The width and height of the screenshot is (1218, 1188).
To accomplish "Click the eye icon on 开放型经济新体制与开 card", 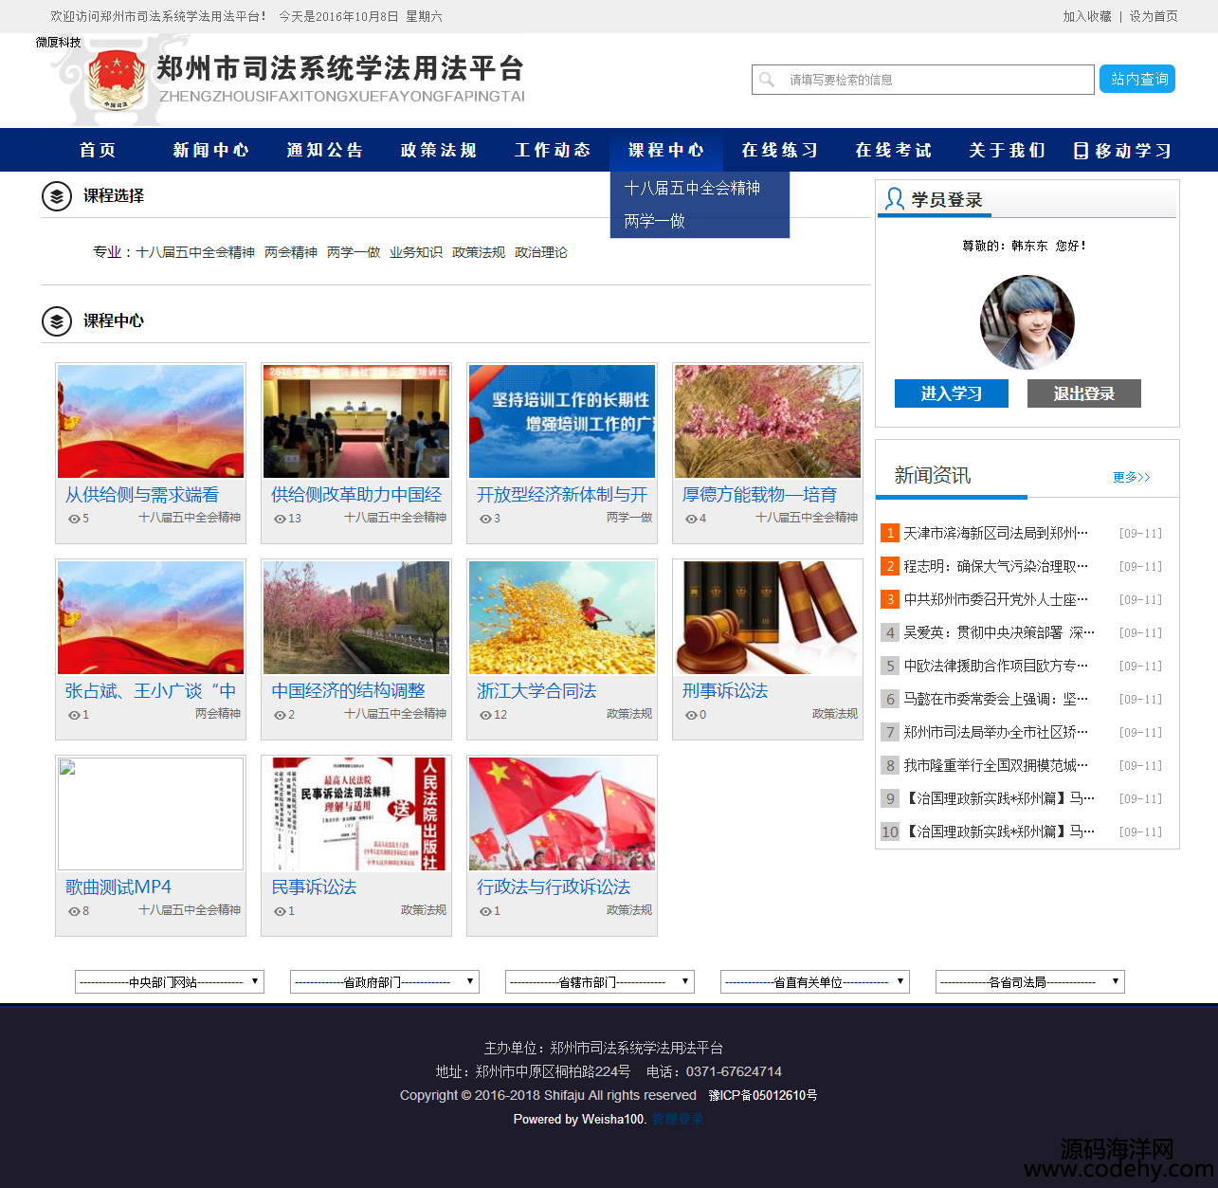I will (x=485, y=519).
